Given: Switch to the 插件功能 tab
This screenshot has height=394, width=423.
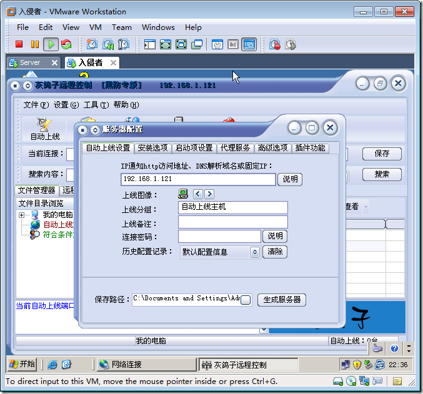Looking at the screenshot, I should click(x=310, y=148).
